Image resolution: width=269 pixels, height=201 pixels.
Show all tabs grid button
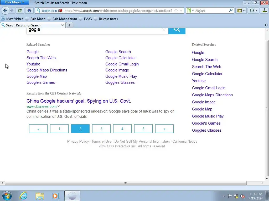tap(266, 25)
